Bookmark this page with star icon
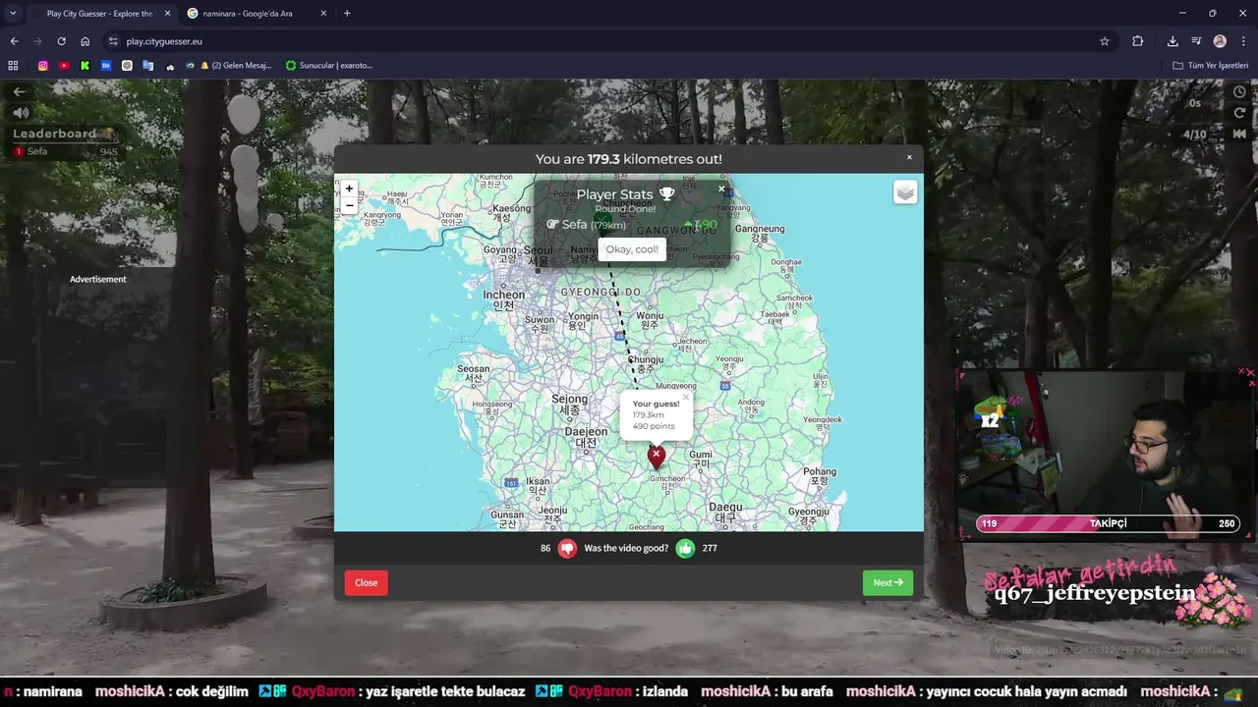The image size is (1258, 707). 1105,41
